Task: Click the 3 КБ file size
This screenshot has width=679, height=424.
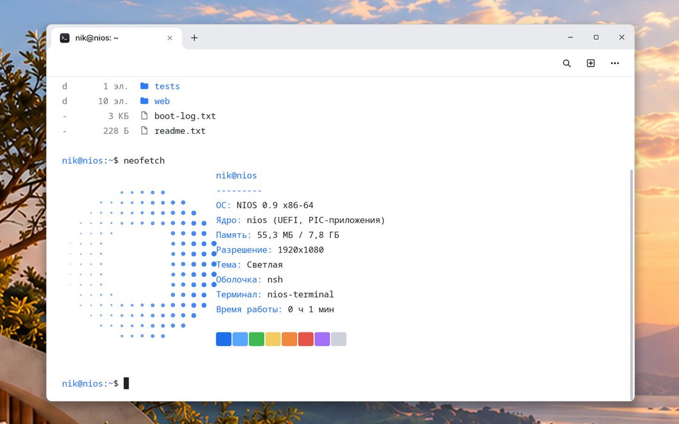Action: 118,116
